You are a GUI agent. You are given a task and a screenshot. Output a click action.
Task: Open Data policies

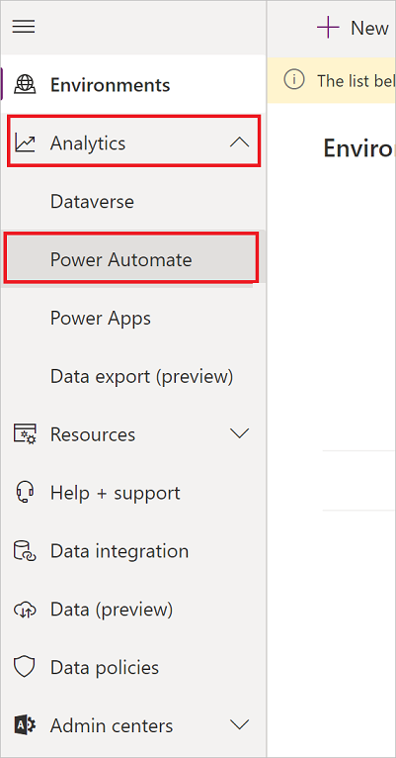click(x=133, y=667)
